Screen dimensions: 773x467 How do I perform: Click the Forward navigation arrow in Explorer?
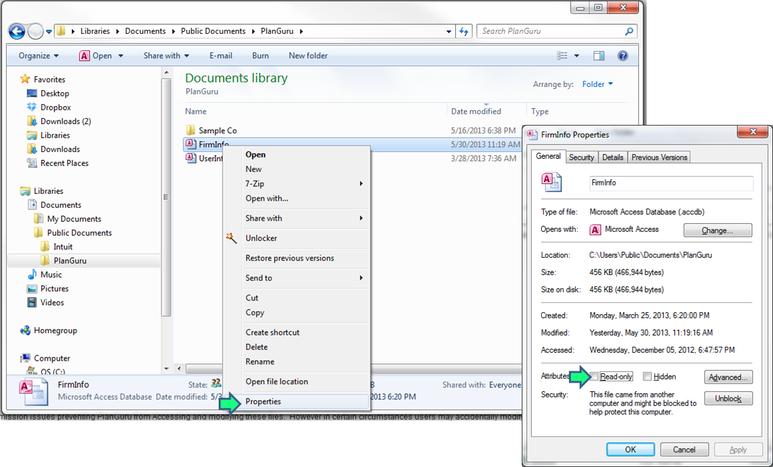35,31
